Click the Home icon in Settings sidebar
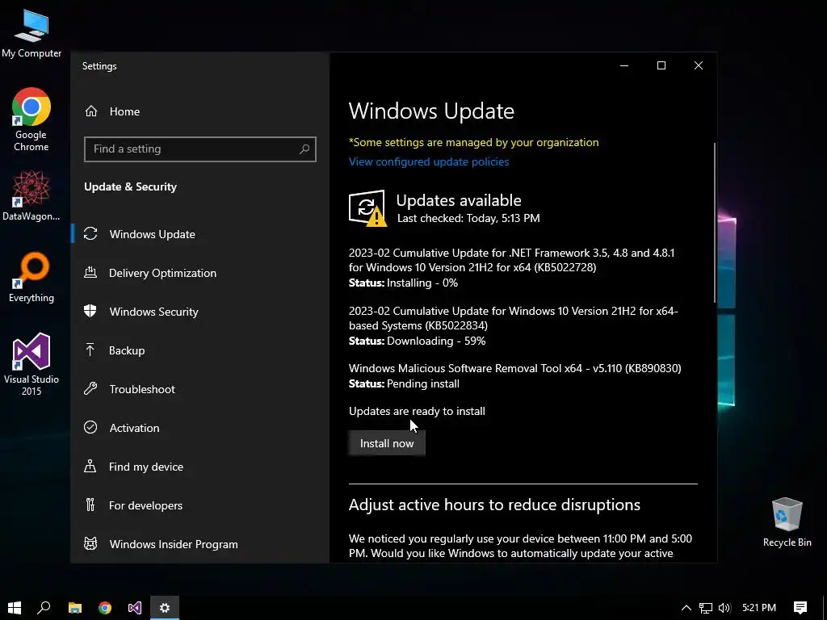 91,111
